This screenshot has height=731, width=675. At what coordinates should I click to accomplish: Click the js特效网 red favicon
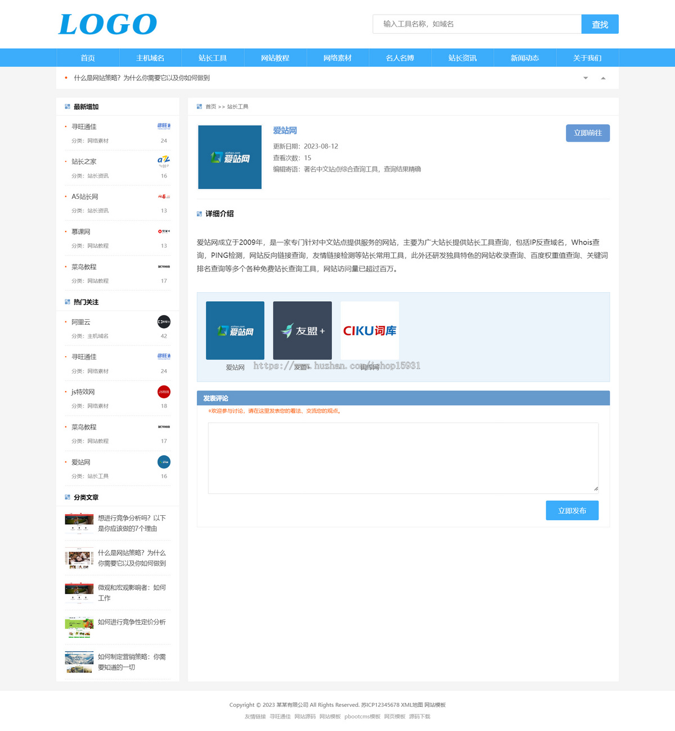click(x=163, y=392)
